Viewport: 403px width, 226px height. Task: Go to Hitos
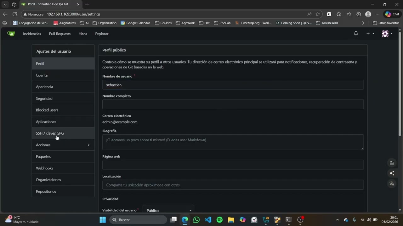[x=83, y=34]
